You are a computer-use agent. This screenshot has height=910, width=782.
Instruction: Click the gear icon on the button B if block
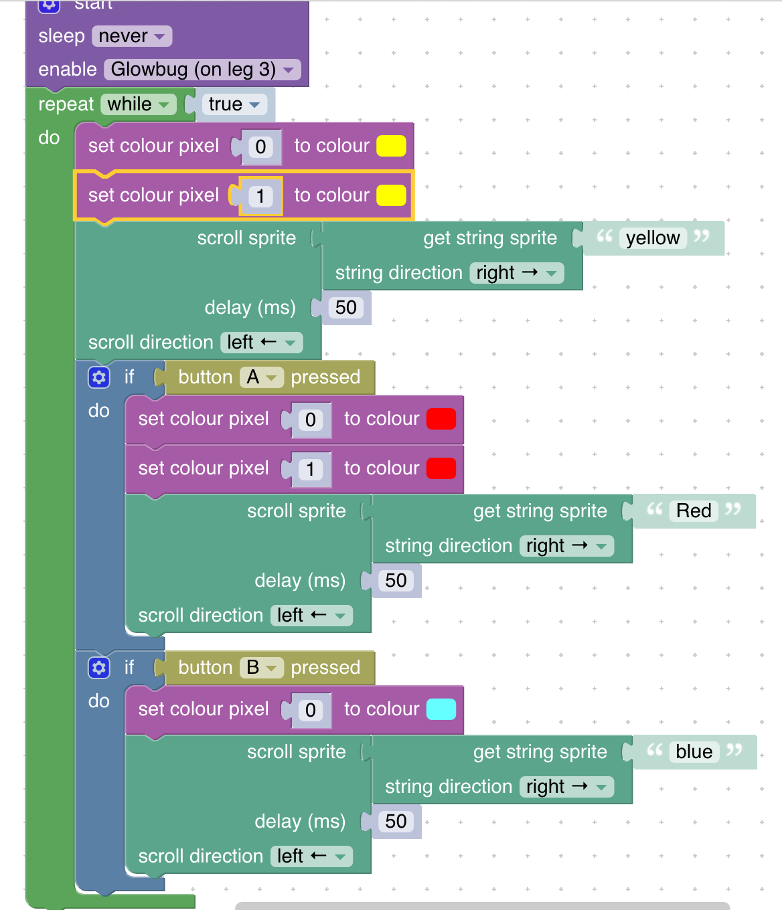(x=98, y=667)
